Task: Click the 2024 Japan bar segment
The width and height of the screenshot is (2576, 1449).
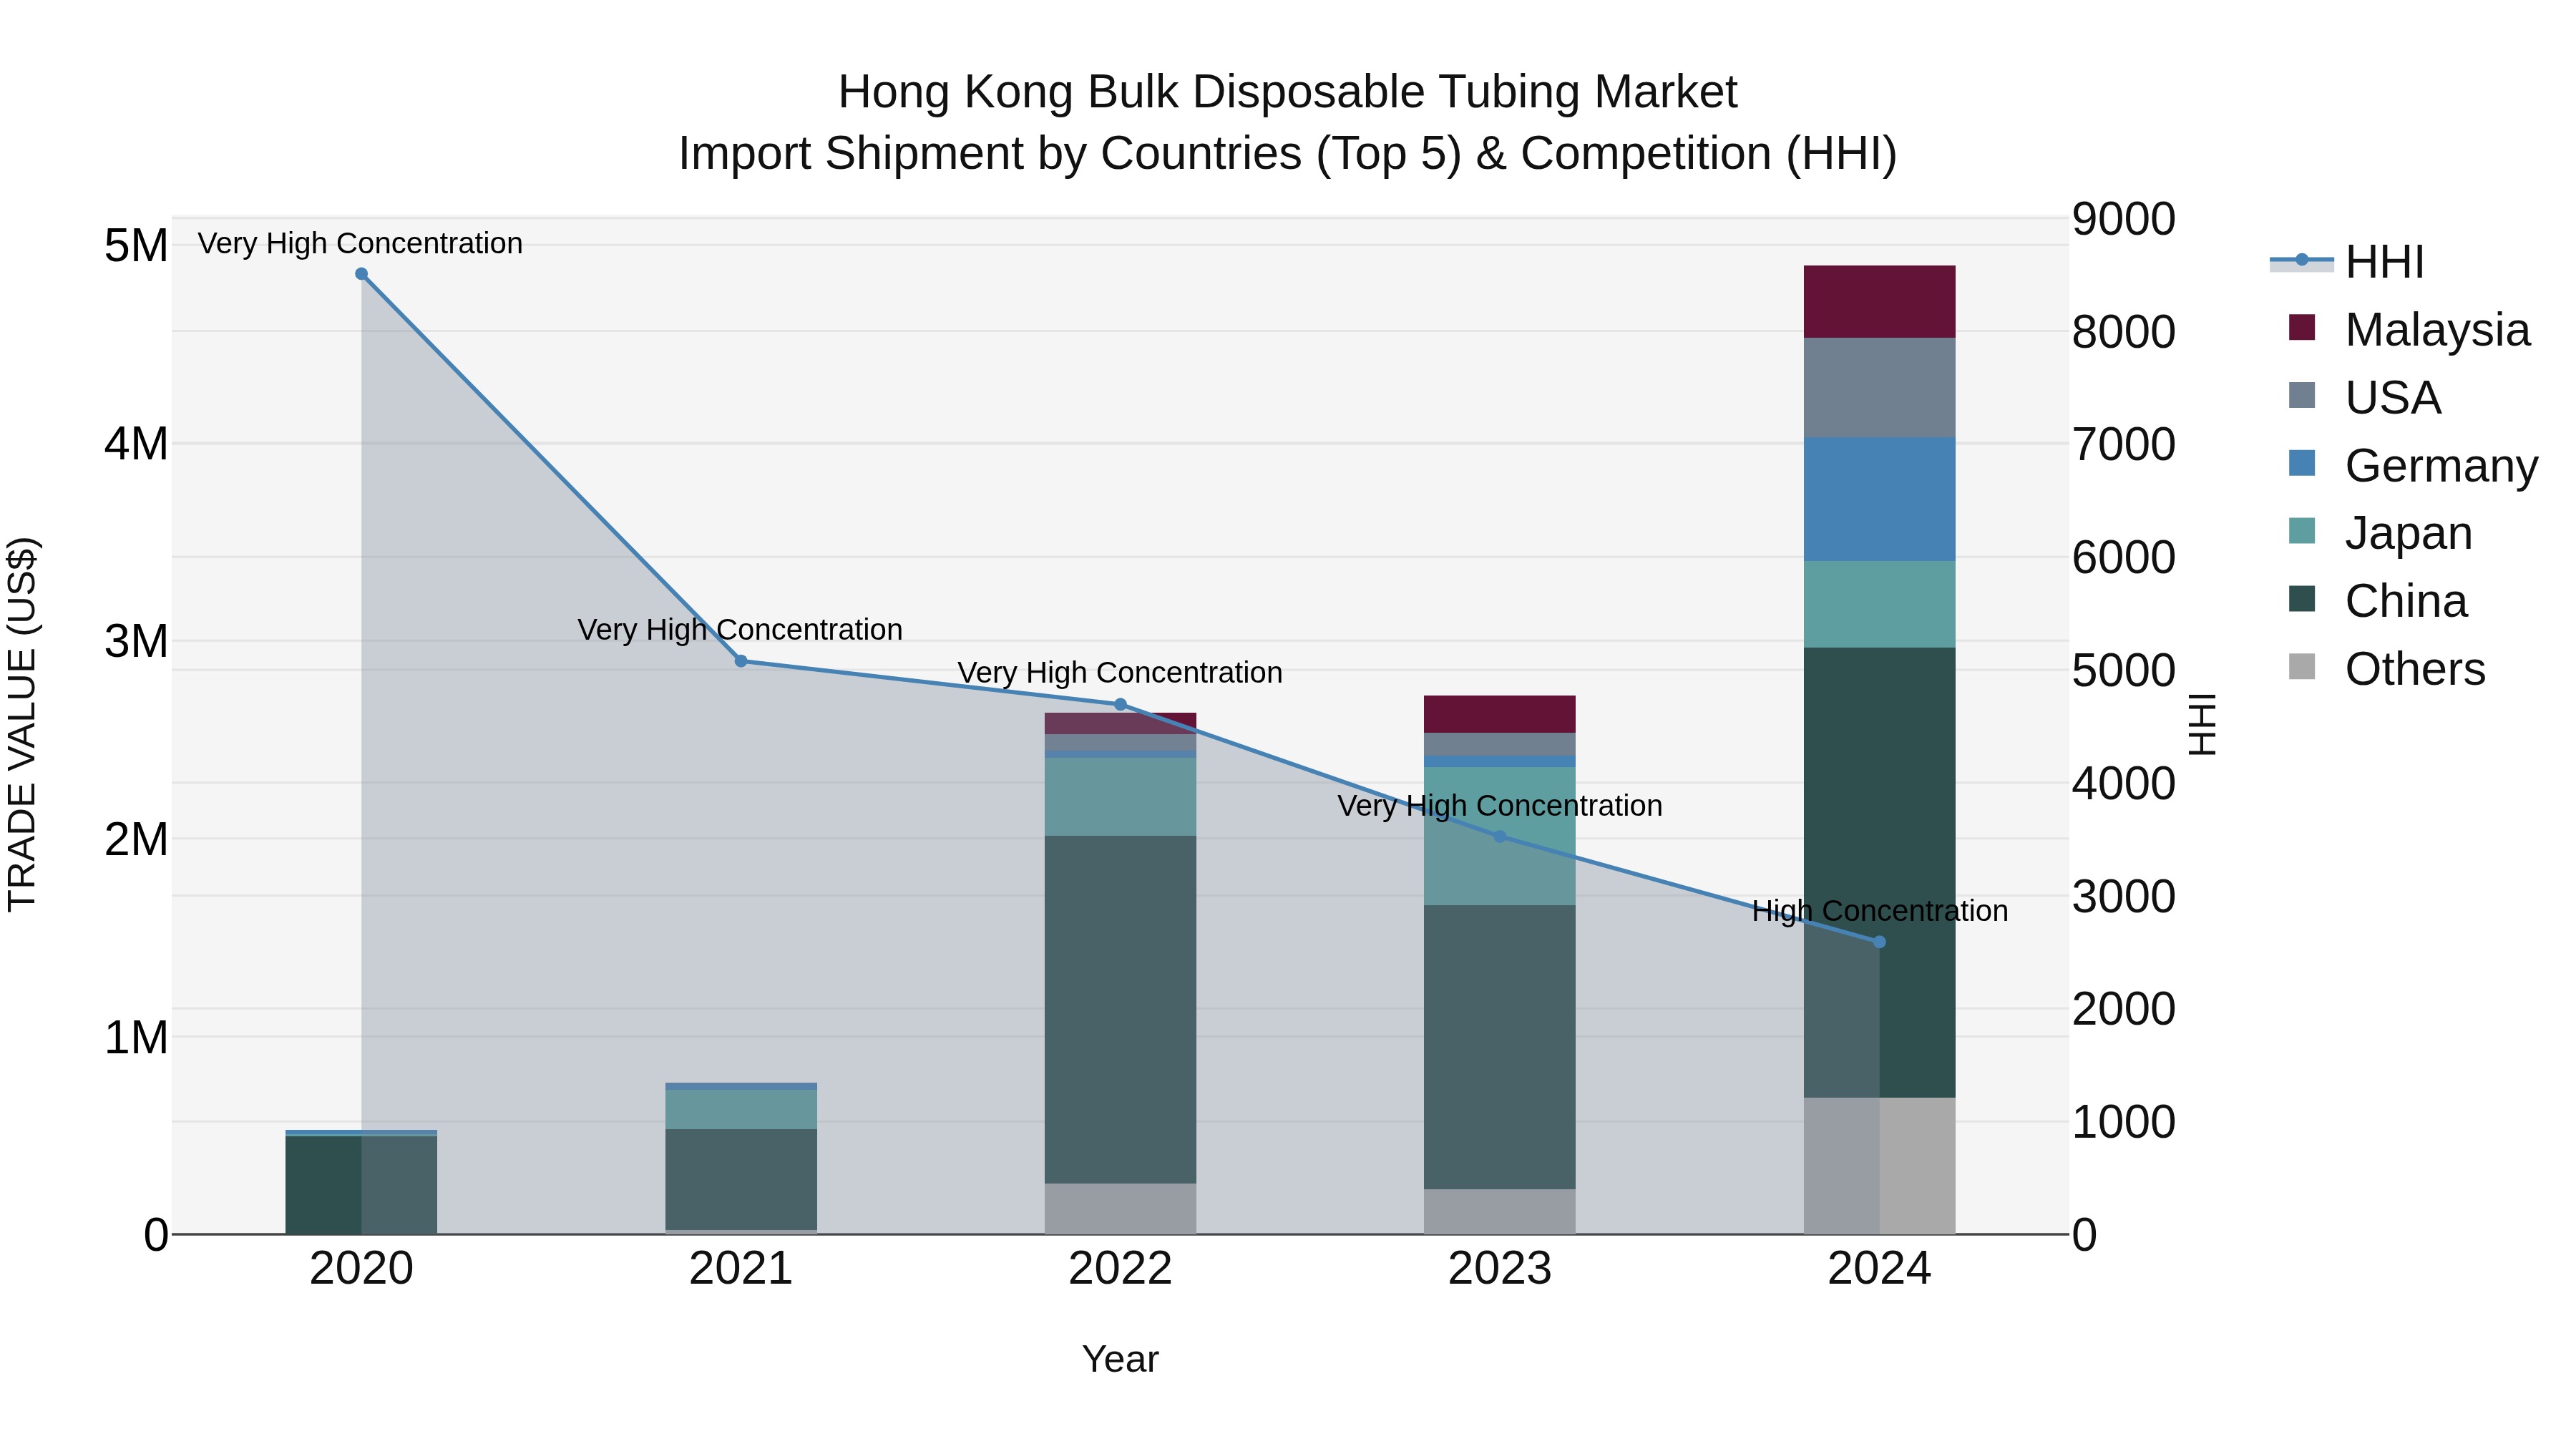Action: pyautogui.click(x=1879, y=604)
